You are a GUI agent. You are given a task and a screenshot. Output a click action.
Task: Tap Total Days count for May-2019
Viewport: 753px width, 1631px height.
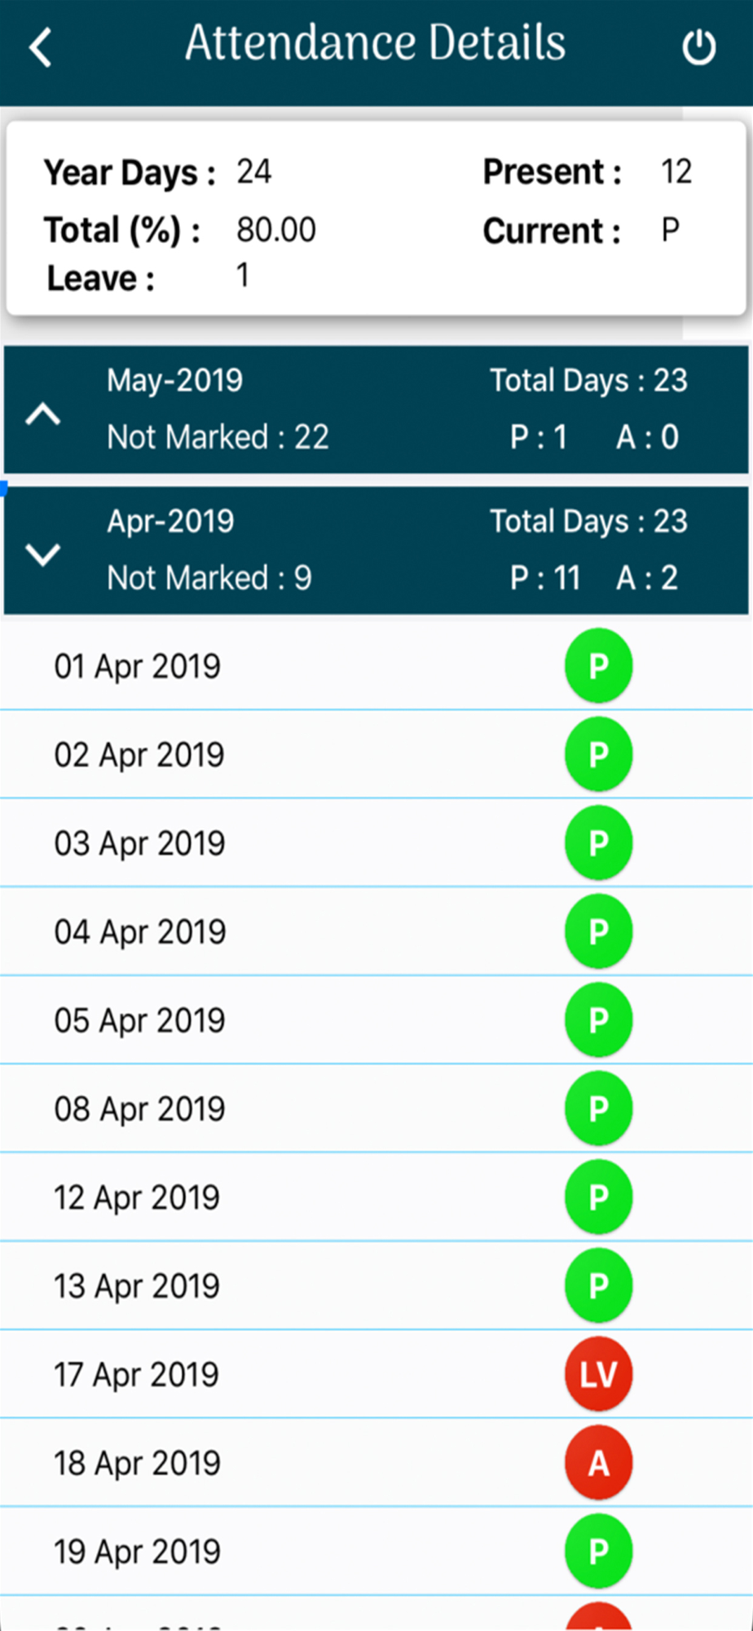588,381
